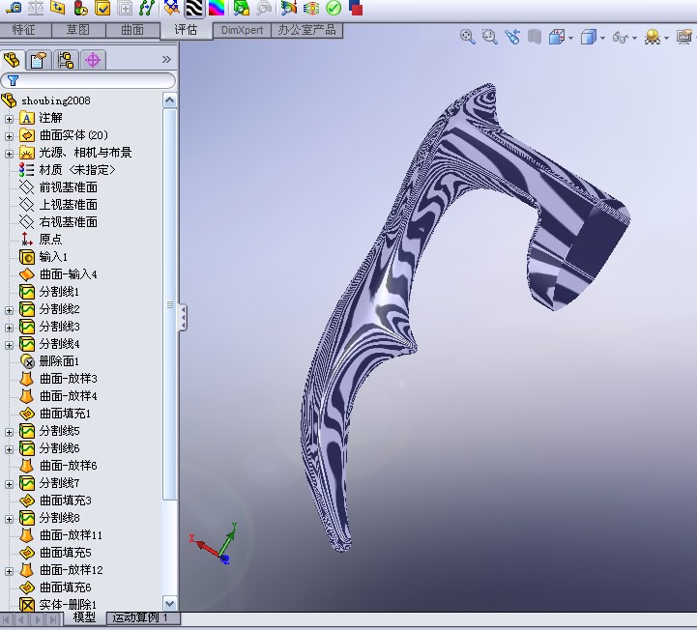Click the Section Properties icon

(x=58, y=8)
